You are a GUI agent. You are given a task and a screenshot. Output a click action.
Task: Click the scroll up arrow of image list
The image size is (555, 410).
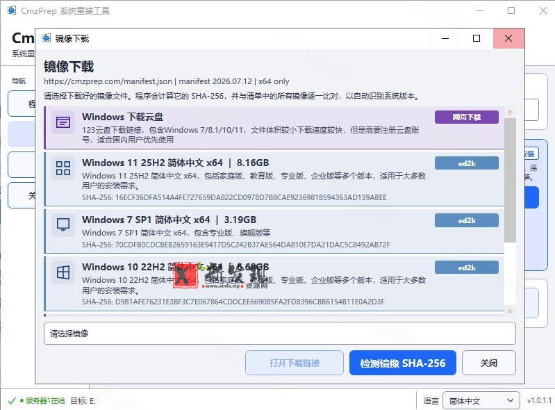click(x=510, y=113)
